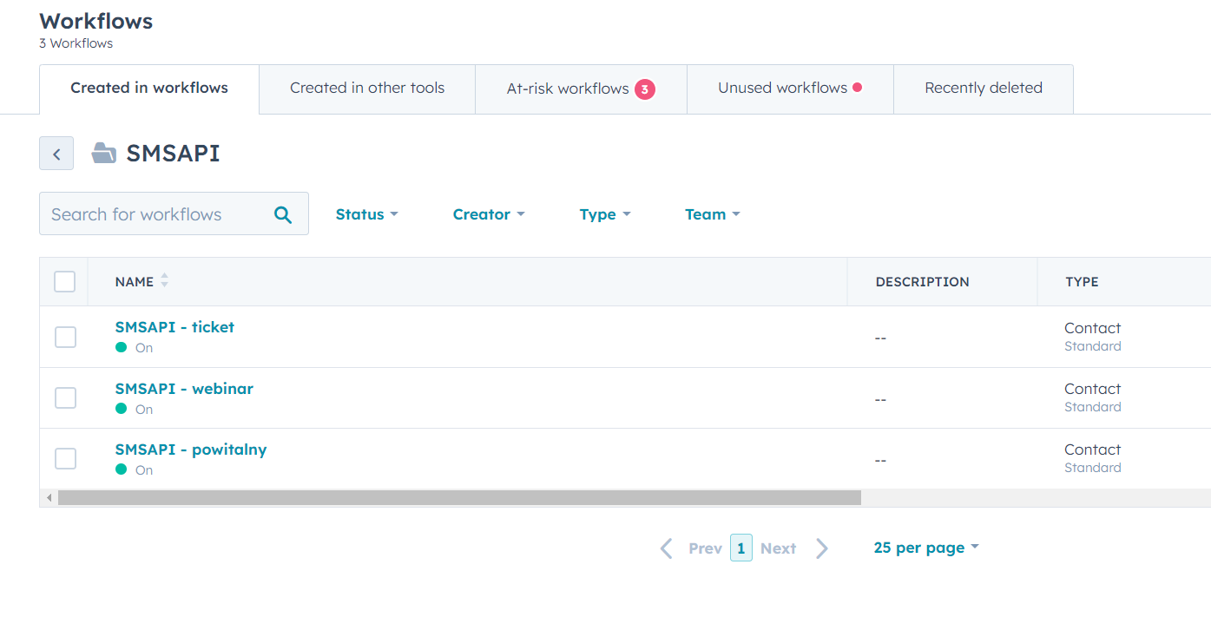Click the description dashes for SMSAPI - ticket
The width and height of the screenshot is (1211, 617).
tap(880, 338)
